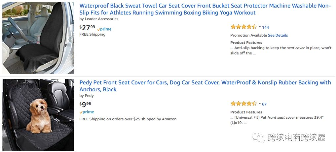Open the black sweat towel seat cover thumbnail
The height and width of the screenshot is (152, 336).
point(38,38)
